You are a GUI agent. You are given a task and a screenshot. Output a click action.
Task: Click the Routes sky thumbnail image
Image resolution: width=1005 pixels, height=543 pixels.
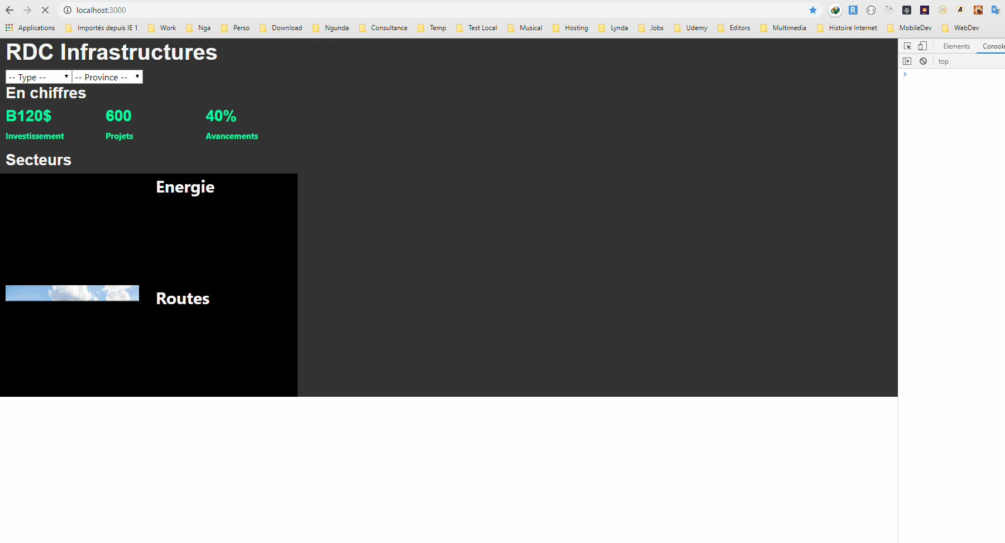coord(72,294)
